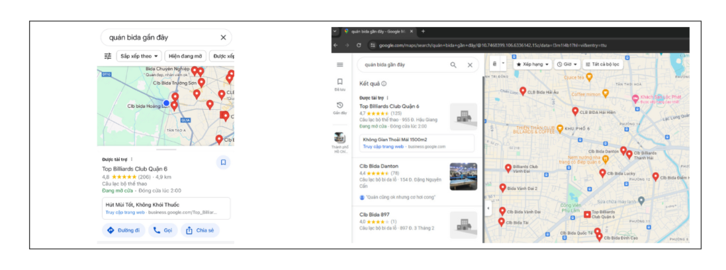Select the 'Clb bida Hoàng Lân' map pin
The image size is (726, 270).
pyautogui.click(x=174, y=106)
